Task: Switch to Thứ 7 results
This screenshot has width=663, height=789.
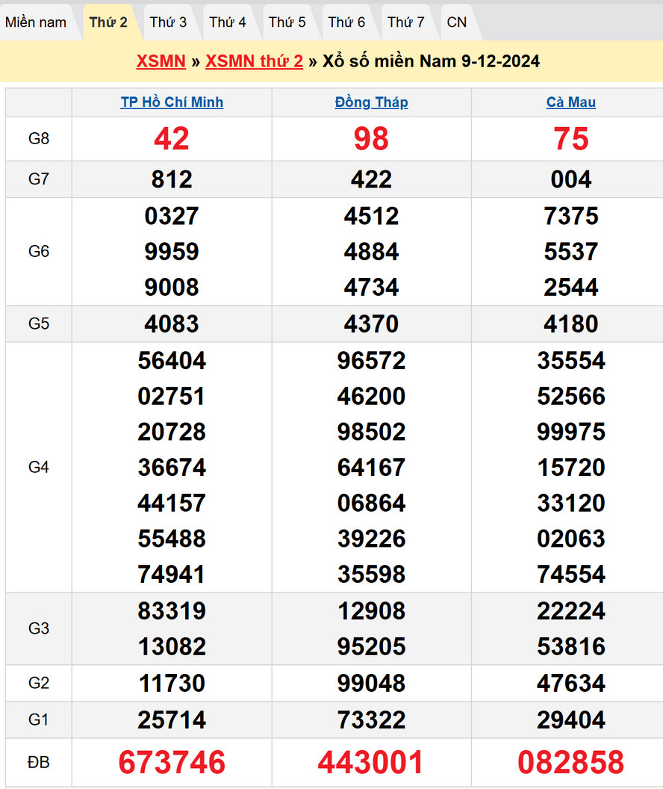Action: tap(406, 22)
